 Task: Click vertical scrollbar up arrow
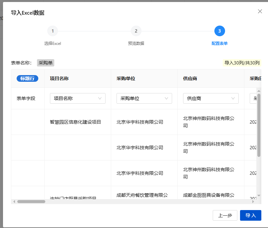(259, 91)
